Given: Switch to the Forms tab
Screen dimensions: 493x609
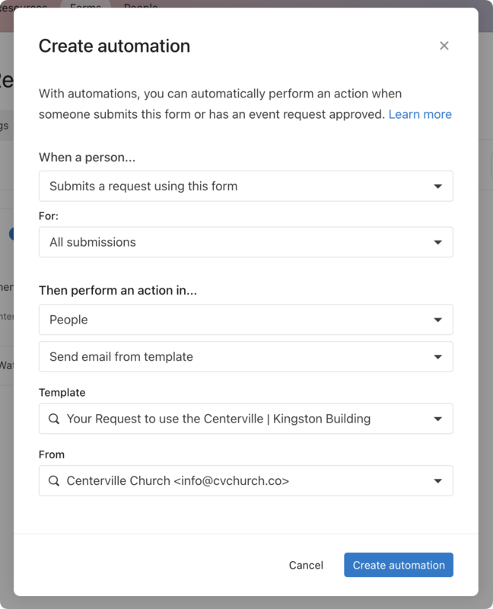Looking at the screenshot, I should click(x=84, y=6).
